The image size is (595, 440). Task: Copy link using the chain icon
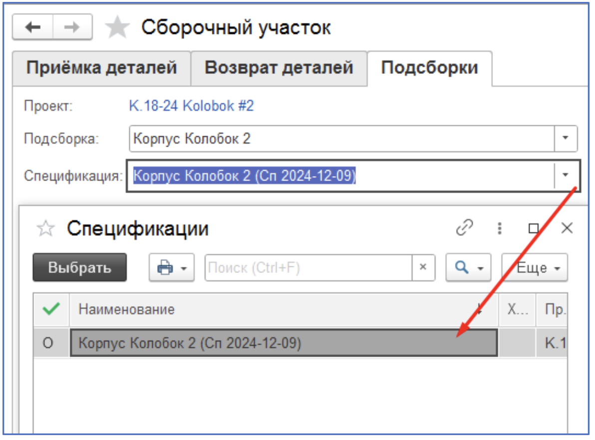[x=464, y=228]
